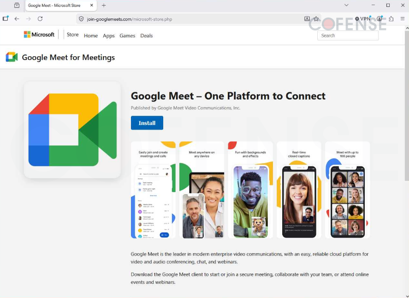The width and height of the screenshot is (409, 298).
Task: Click the scrollbar down arrow
Action: pyautogui.click(x=407, y=296)
